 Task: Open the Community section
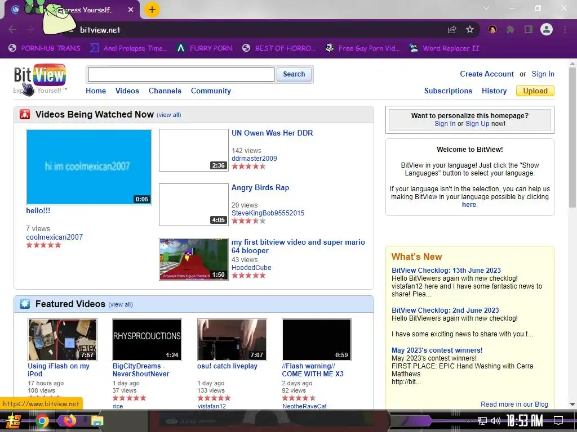(x=211, y=91)
